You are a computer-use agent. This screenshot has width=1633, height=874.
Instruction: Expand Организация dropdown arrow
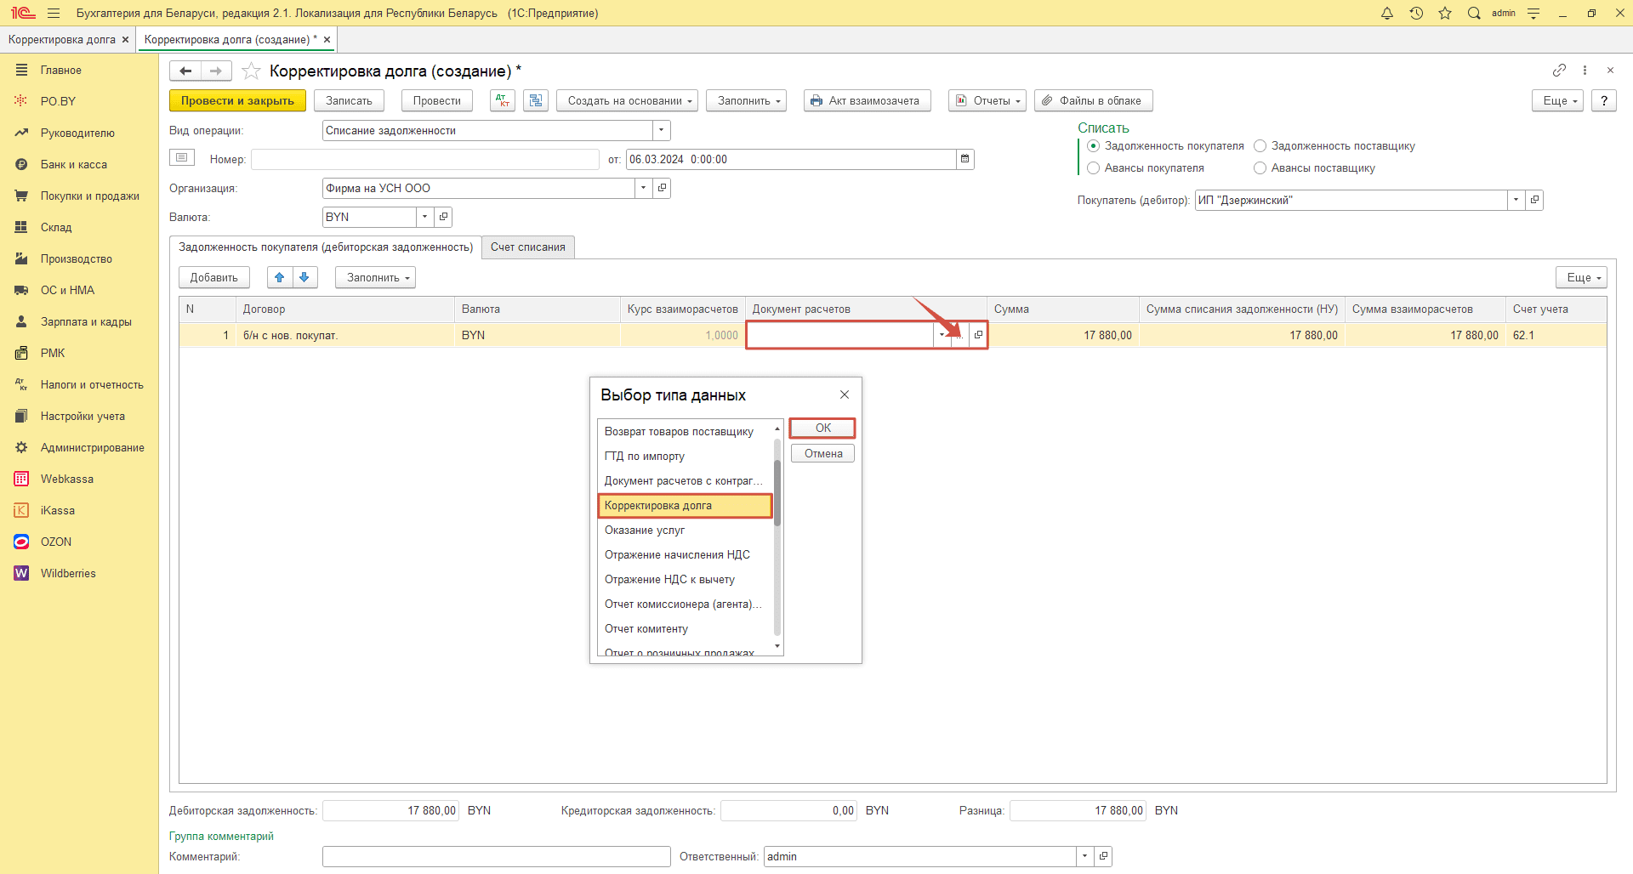click(644, 188)
